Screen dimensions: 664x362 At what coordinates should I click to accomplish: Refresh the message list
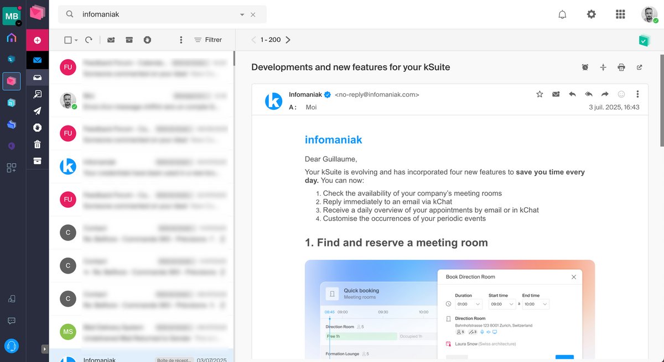(x=89, y=40)
